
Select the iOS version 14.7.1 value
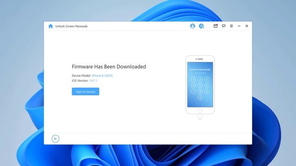pos(93,81)
